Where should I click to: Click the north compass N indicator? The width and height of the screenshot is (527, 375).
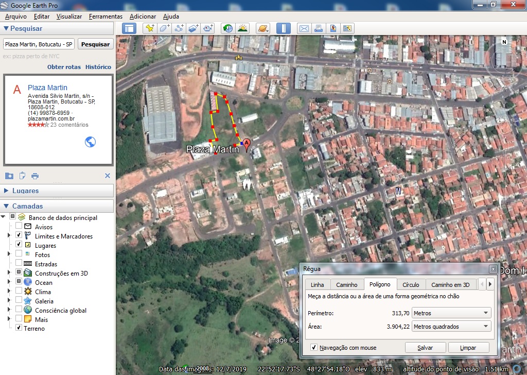[504, 42]
